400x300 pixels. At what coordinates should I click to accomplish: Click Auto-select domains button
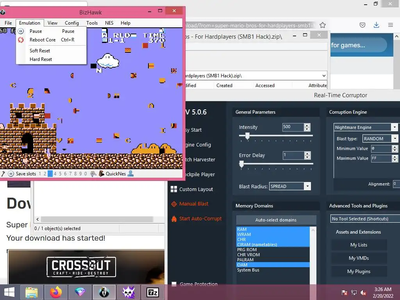point(276,220)
